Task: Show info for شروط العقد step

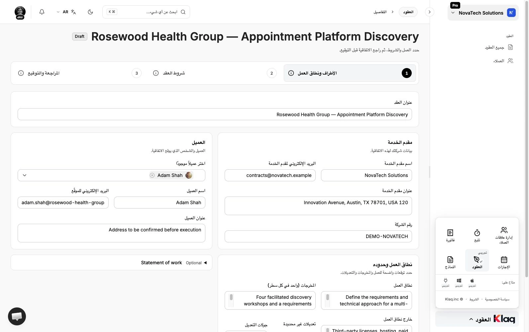Action: coord(156,73)
